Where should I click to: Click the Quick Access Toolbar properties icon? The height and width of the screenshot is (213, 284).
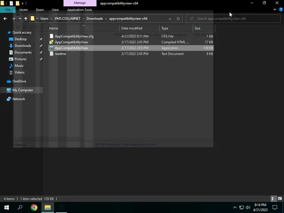click(x=11, y=3)
